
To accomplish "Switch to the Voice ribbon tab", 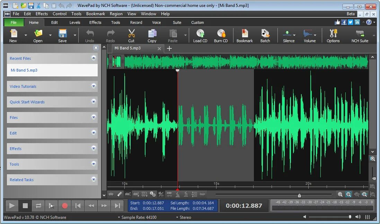I will pyautogui.click(x=156, y=22).
